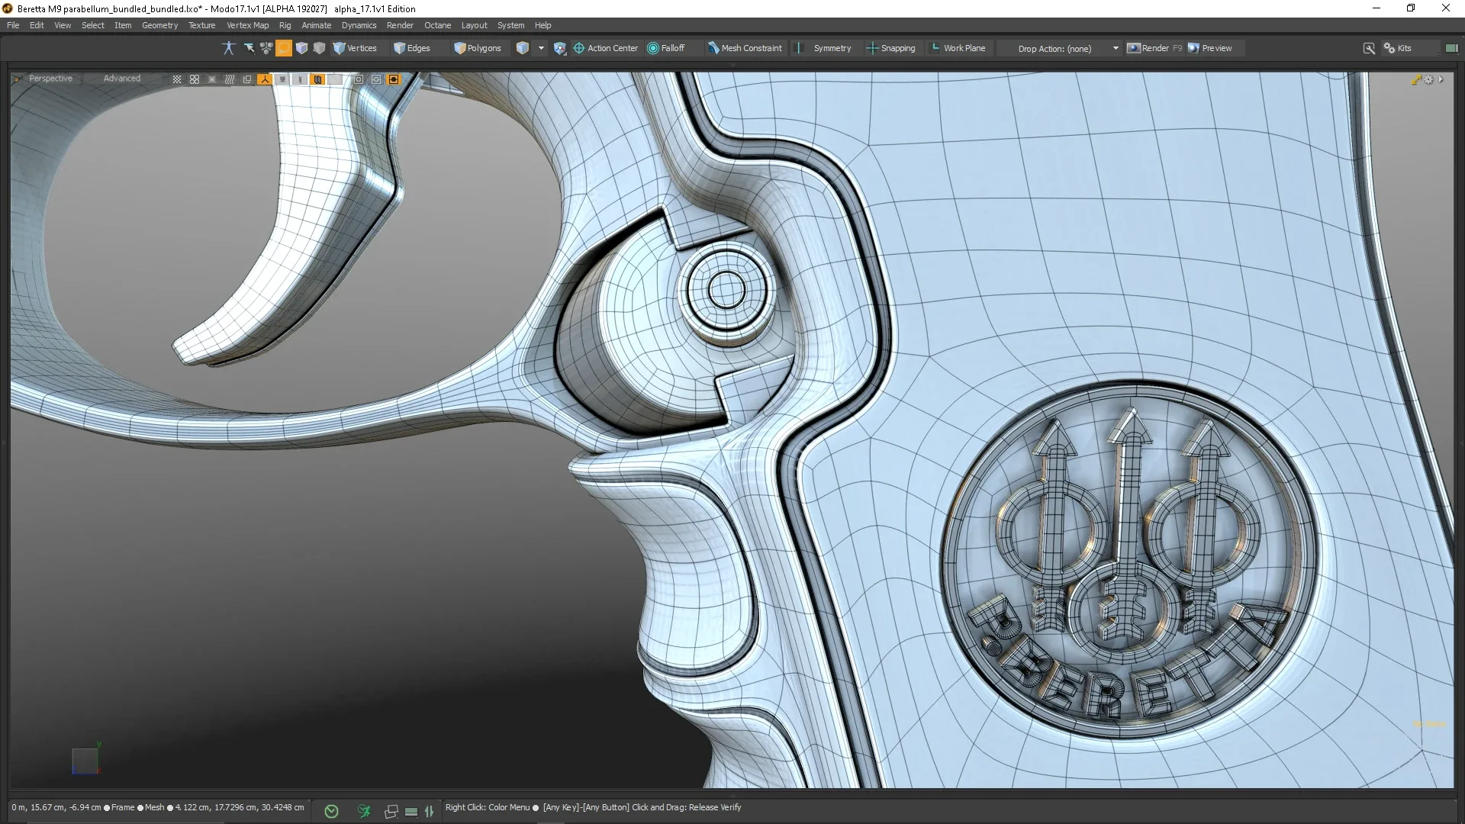This screenshot has width=1465, height=824.
Task: Toggle the four-circles viewport icon
Action: (195, 79)
